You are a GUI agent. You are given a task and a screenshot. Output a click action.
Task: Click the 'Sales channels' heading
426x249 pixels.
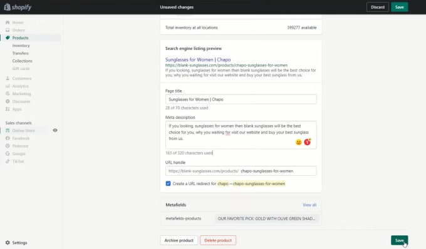click(x=18, y=123)
